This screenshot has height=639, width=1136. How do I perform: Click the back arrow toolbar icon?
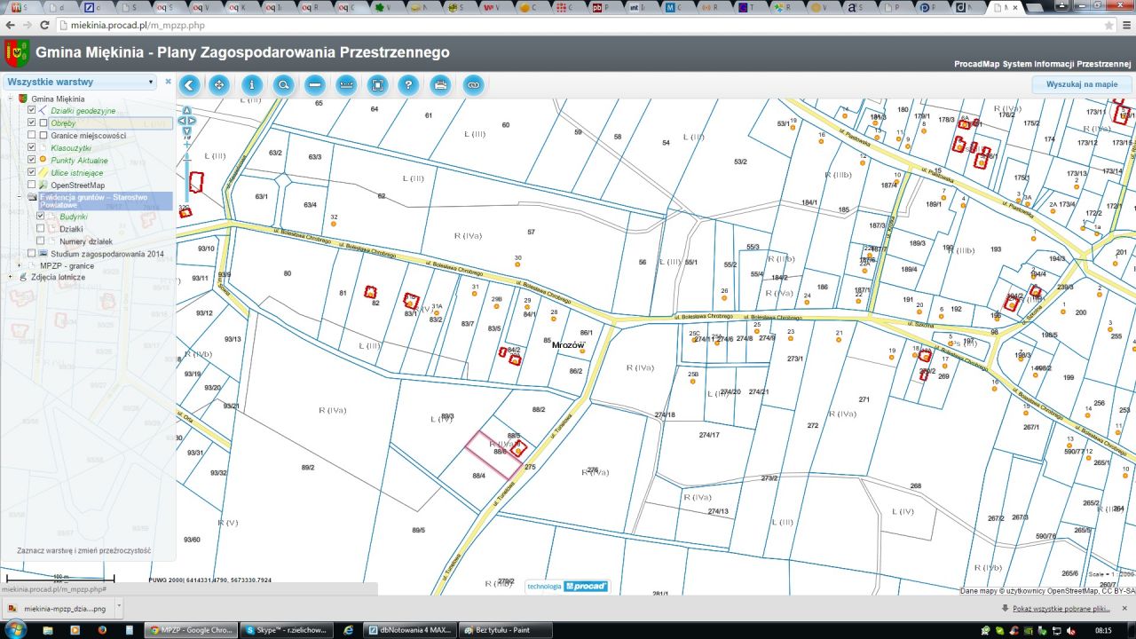(189, 85)
